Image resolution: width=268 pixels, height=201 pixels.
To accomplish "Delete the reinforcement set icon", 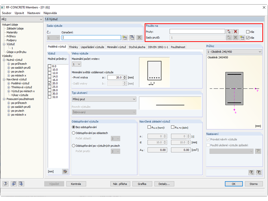I will coord(139,38).
